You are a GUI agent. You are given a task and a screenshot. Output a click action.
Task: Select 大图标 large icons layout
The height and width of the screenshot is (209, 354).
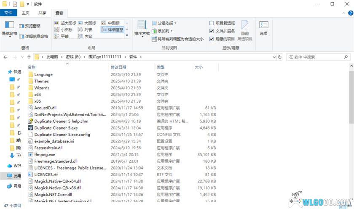pyautogui.click(x=87, y=23)
